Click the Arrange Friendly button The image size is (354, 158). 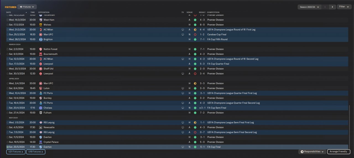point(339,152)
